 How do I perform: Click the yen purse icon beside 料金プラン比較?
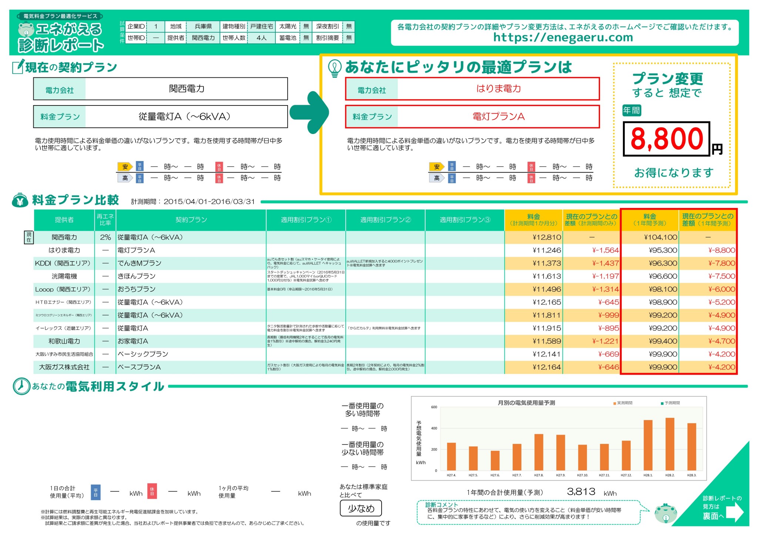(20, 200)
